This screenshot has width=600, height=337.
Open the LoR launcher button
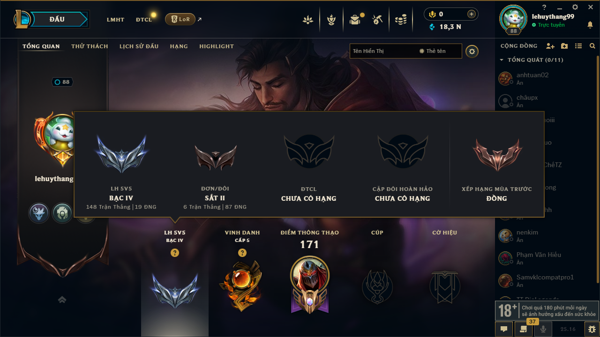(x=180, y=19)
